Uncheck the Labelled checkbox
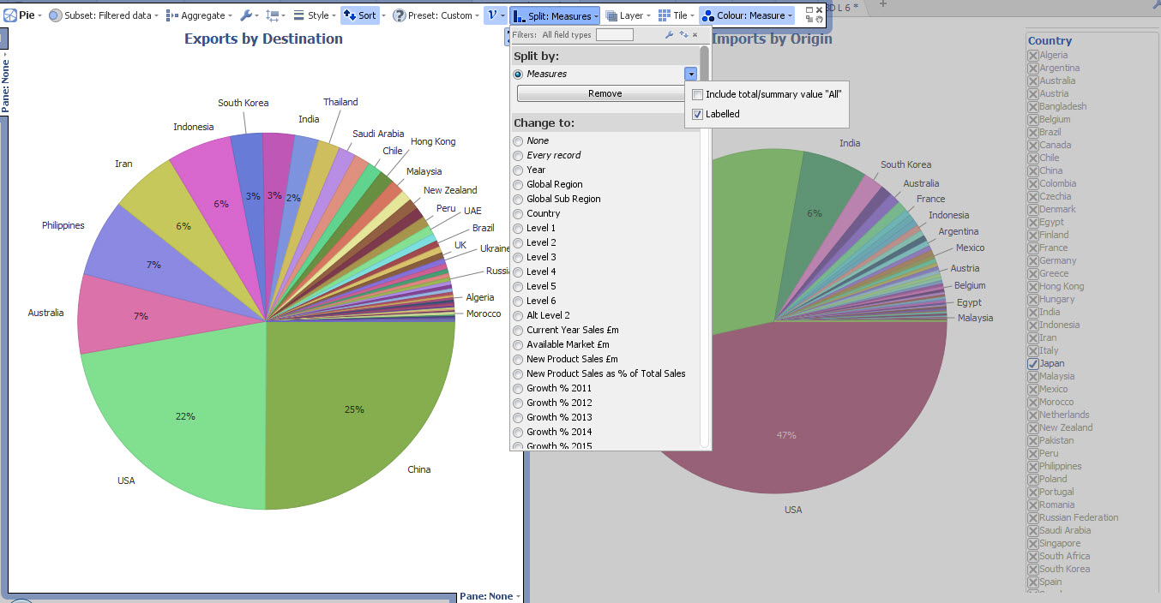 click(x=698, y=114)
